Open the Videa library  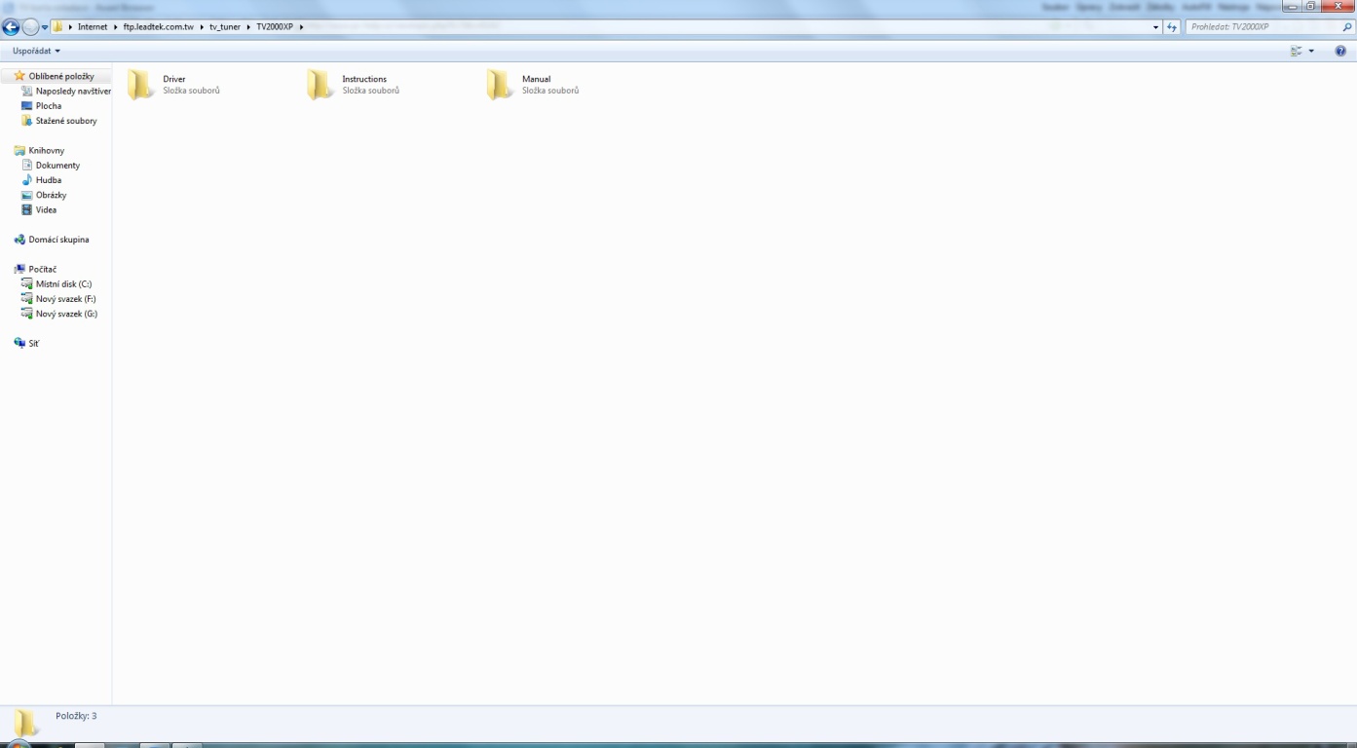tap(46, 209)
